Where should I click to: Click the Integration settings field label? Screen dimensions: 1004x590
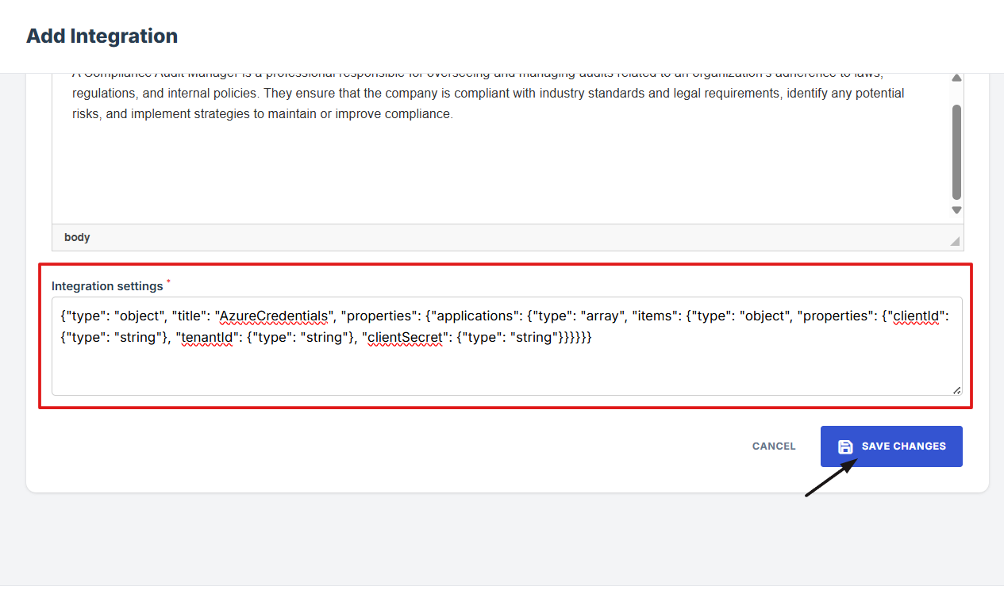(107, 285)
